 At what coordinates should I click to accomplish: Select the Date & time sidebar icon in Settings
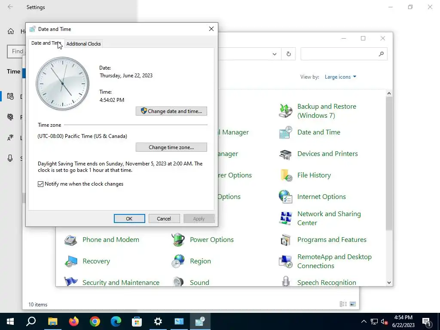(x=10, y=97)
